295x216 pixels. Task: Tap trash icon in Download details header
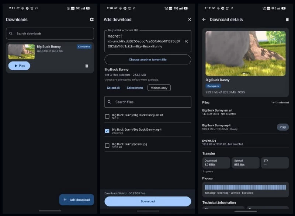(x=287, y=20)
